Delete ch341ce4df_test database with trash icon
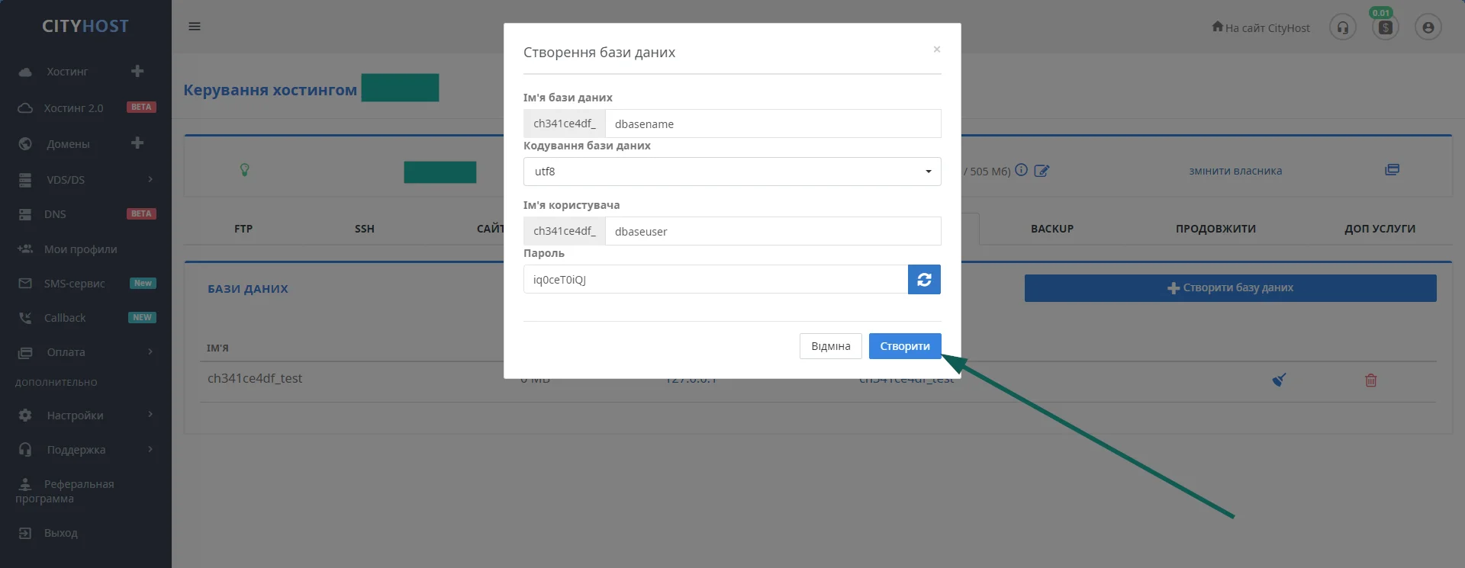The image size is (1465, 568). [1370, 380]
